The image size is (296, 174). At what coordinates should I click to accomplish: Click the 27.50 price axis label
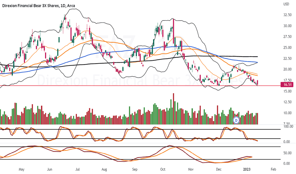(287, 37)
